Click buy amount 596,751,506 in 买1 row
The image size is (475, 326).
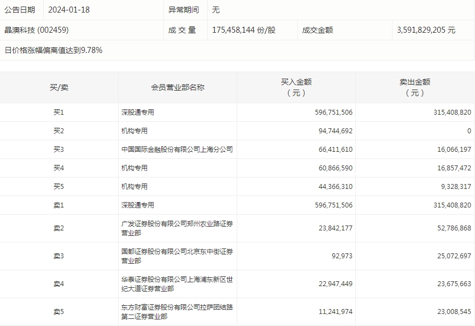tap(333, 112)
